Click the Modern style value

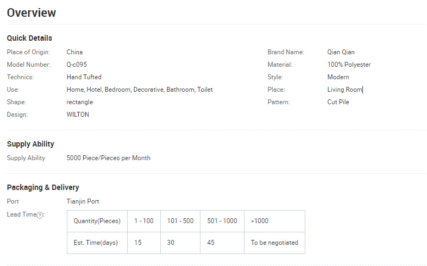(338, 77)
